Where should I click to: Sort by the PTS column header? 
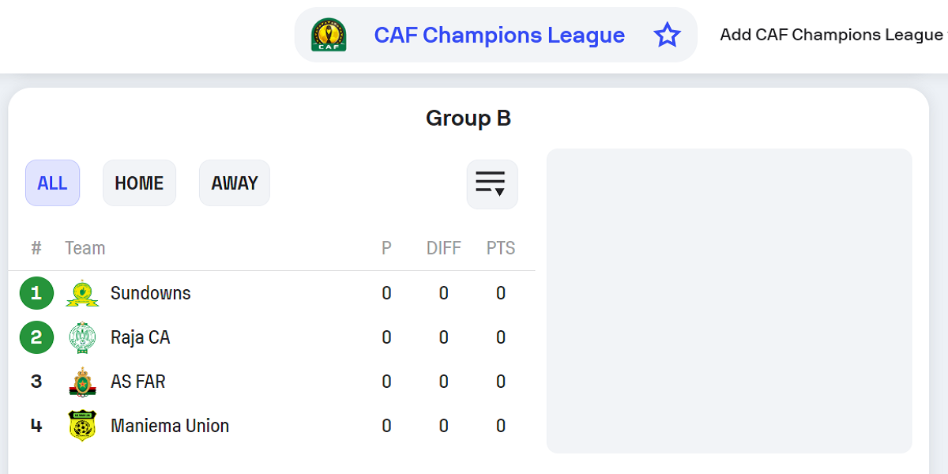click(x=501, y=248)
